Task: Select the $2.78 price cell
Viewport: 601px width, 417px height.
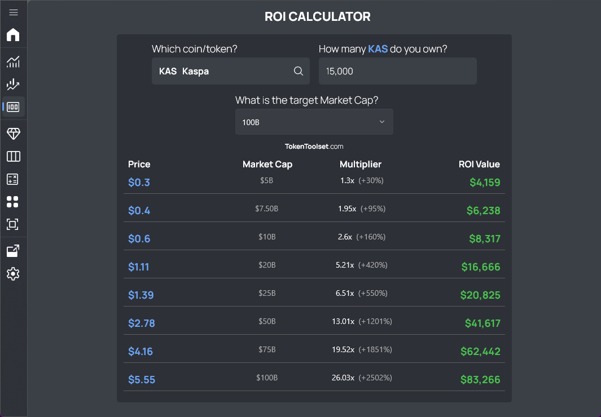Action: [142, 323]
